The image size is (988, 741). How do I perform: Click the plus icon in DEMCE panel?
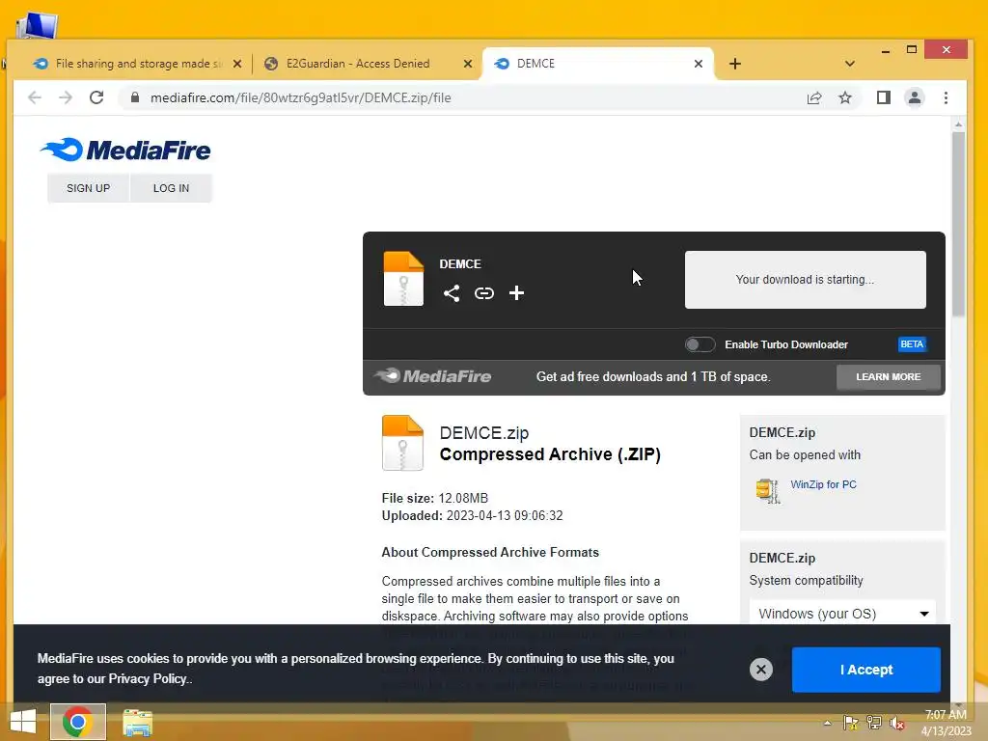click(517, 293)
